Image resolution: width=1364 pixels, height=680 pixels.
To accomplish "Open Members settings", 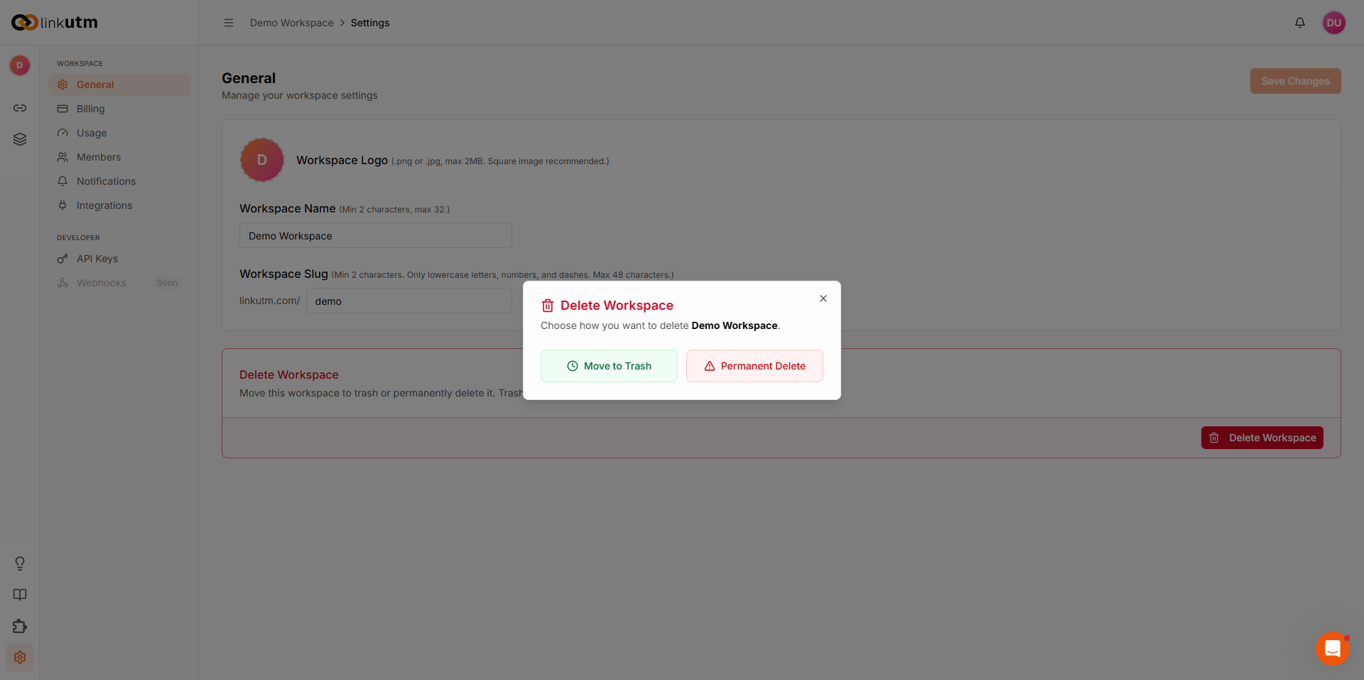I will (119, 157).
